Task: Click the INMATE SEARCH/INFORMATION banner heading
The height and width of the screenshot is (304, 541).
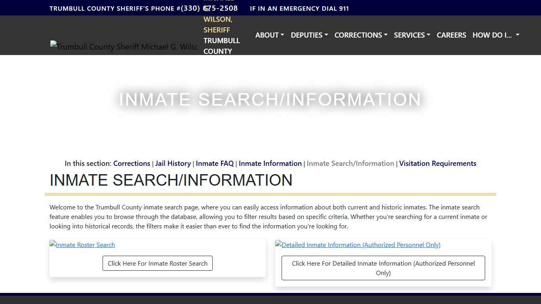Action: 270,99
